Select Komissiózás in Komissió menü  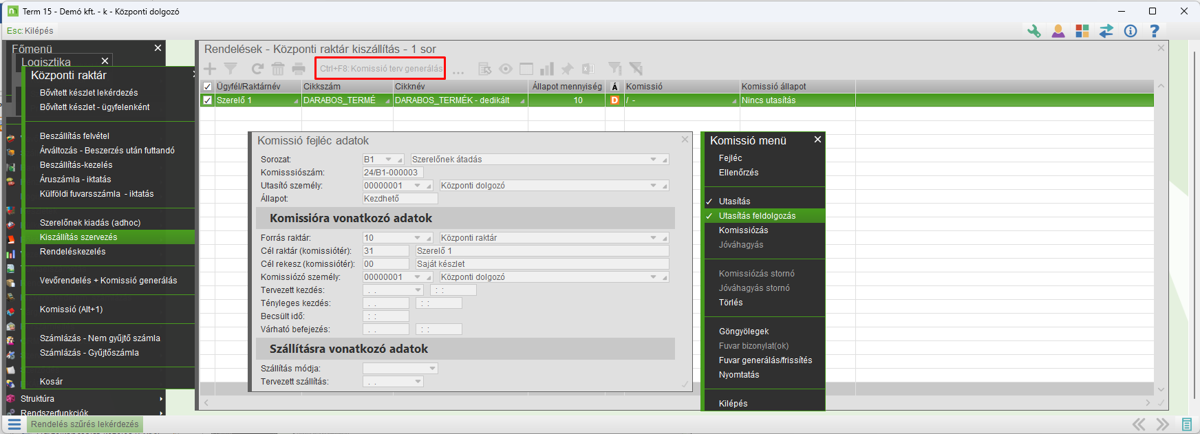pyautogui.click(x=743, y=230)
